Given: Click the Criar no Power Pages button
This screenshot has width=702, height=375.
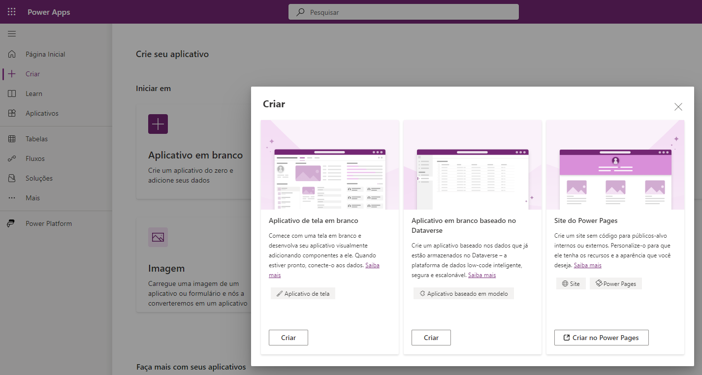Looking at the screenshot, I should [x=601, y=338].
